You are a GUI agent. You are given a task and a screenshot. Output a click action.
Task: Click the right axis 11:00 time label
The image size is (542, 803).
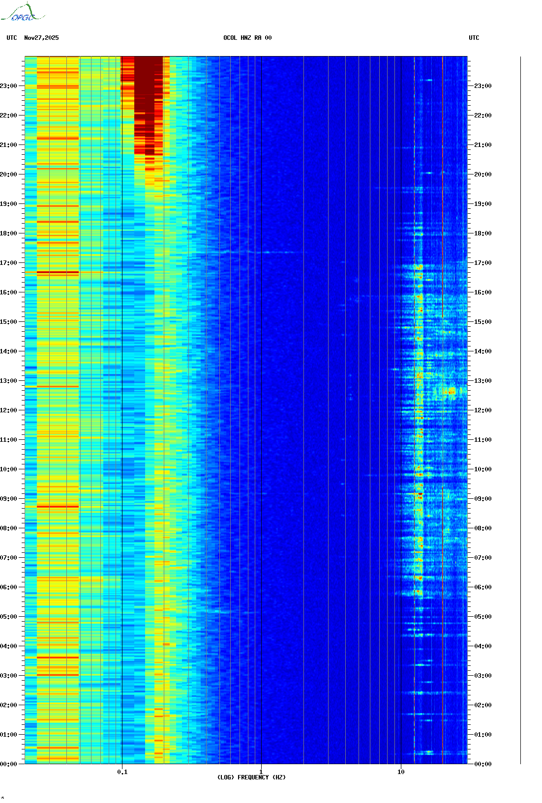point(483,440)
